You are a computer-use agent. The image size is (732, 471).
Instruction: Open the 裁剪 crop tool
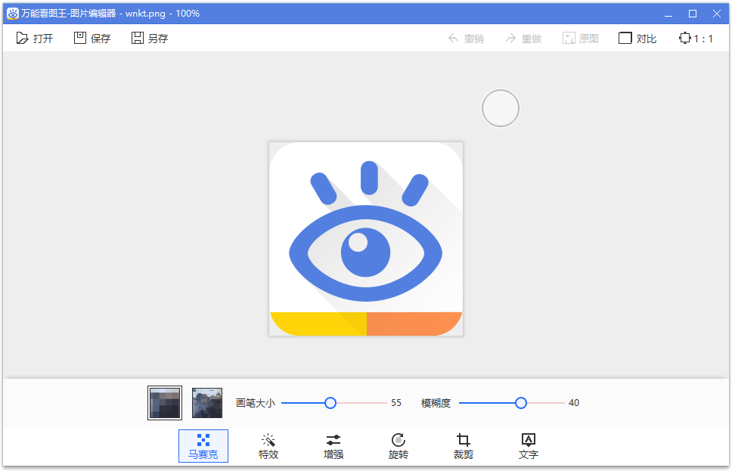(x=463, y=446)
